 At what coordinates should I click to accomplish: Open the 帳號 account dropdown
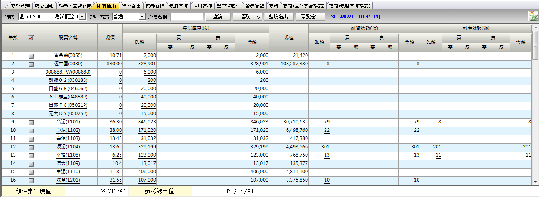[82, 17]
